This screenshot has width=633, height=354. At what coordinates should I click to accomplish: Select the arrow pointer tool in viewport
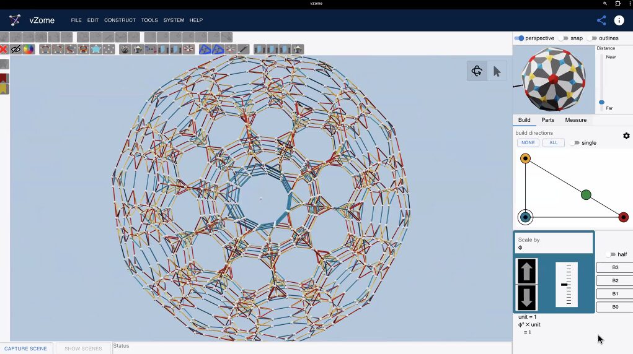pos(497,71)
